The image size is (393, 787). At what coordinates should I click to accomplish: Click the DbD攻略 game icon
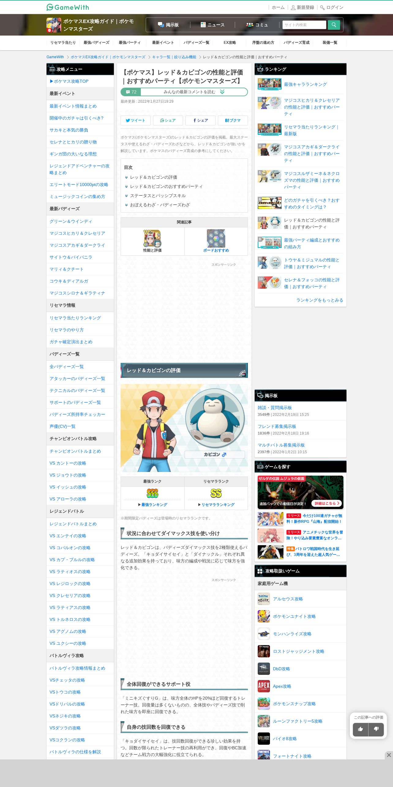coord(264,669)
